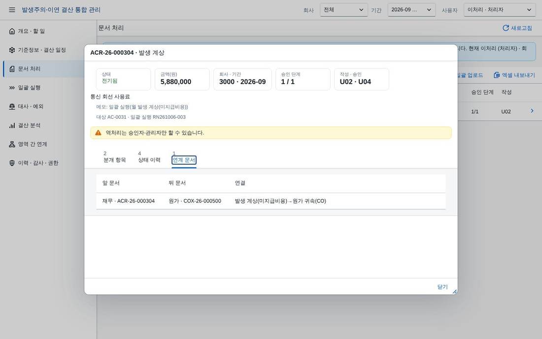Click the home icon beside 개요 · 할 일
Viewport: 542px width, 339px height.
(x=12, y=31)
